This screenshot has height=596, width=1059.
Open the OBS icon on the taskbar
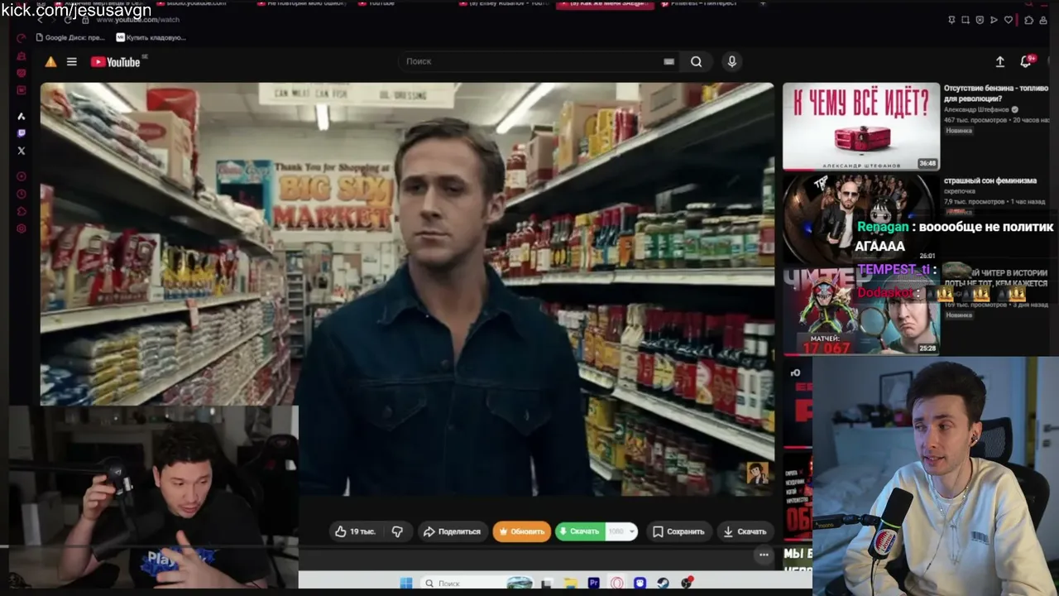tap(686, 584)
